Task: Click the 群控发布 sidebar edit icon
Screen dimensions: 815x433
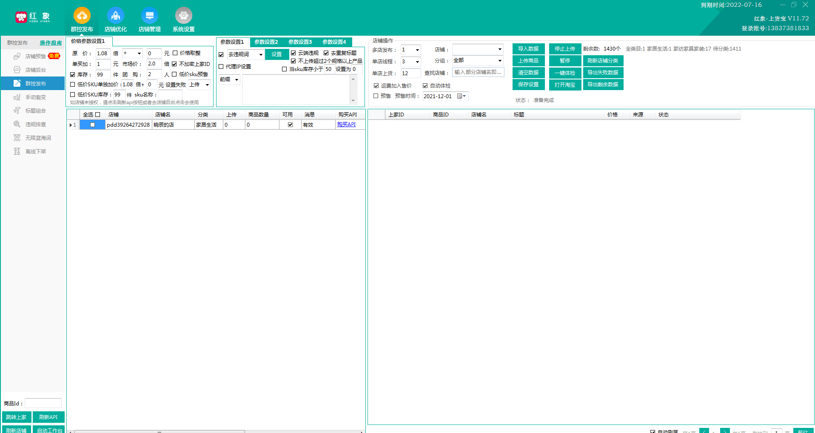Action: (x=17, y=83)
